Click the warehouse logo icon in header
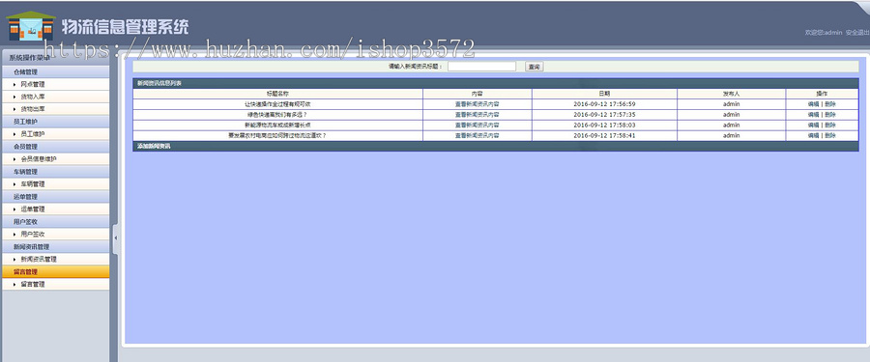The width and height of the screenshot is (870, 362). pos(31,26)
